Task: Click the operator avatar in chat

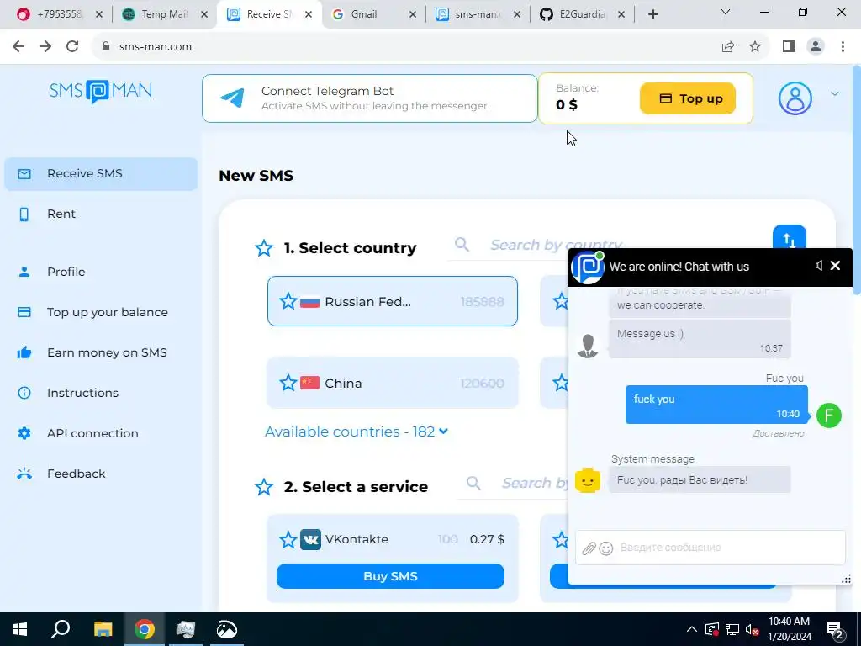Action: tap(588, 346)
